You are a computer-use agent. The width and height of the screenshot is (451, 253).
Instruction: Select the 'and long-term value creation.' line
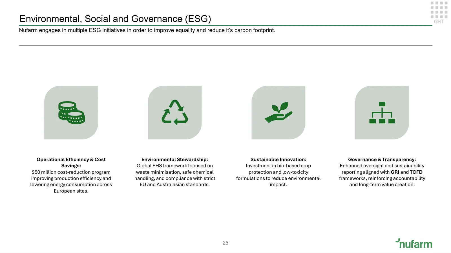[x=382, y=185]
